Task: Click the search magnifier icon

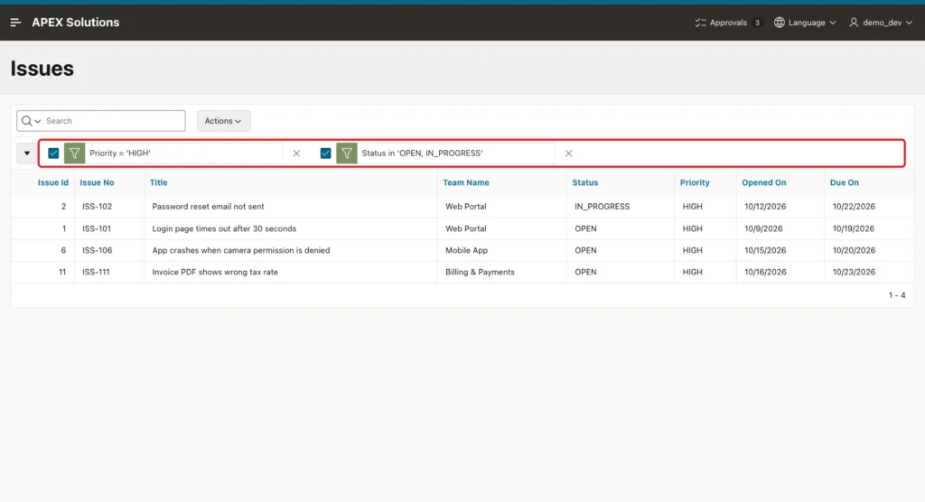Action: 26,121
